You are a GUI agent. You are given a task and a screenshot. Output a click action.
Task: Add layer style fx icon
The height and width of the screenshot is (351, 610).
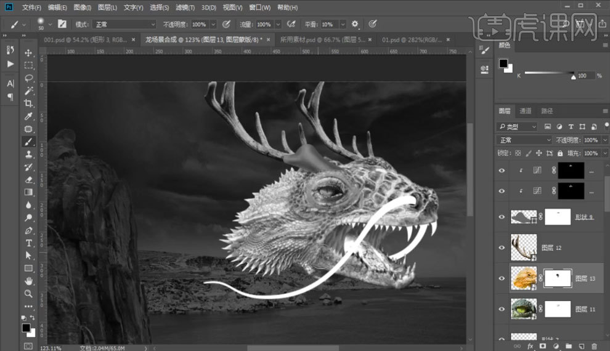pyautogui.click(x=530, y=346)
